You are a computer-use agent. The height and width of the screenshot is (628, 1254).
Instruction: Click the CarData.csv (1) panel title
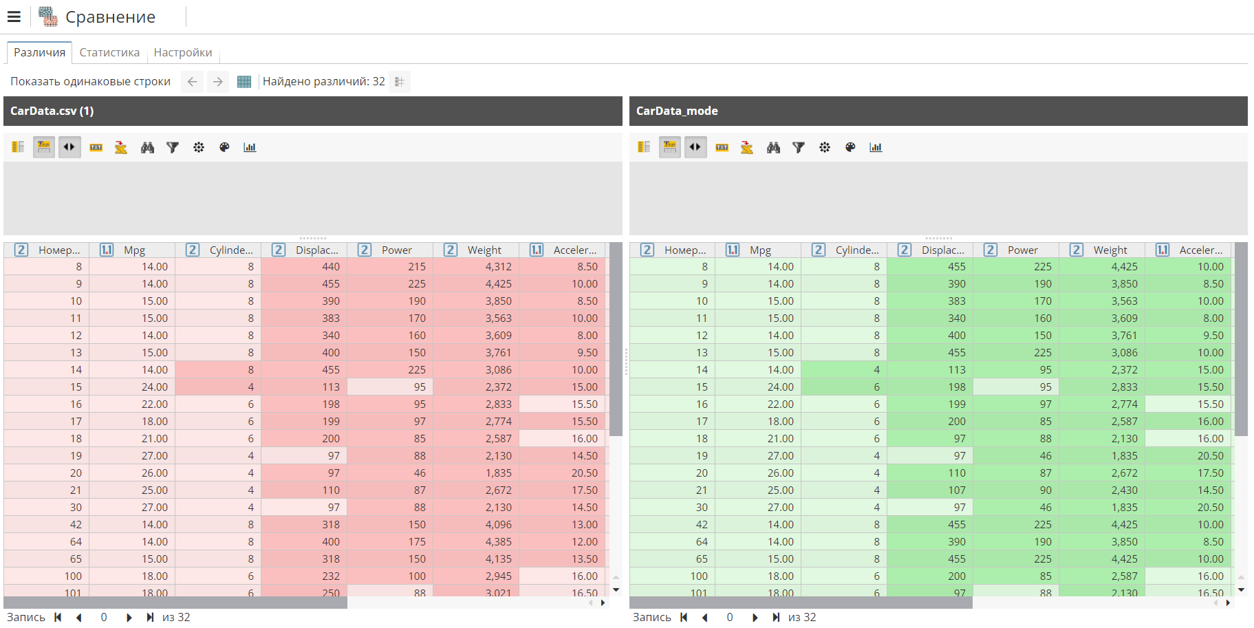[52, 111]
